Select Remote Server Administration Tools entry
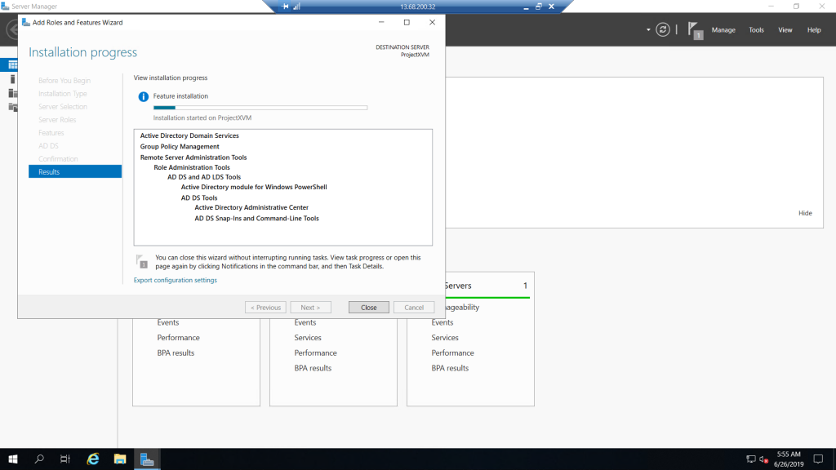 (193, 157)
